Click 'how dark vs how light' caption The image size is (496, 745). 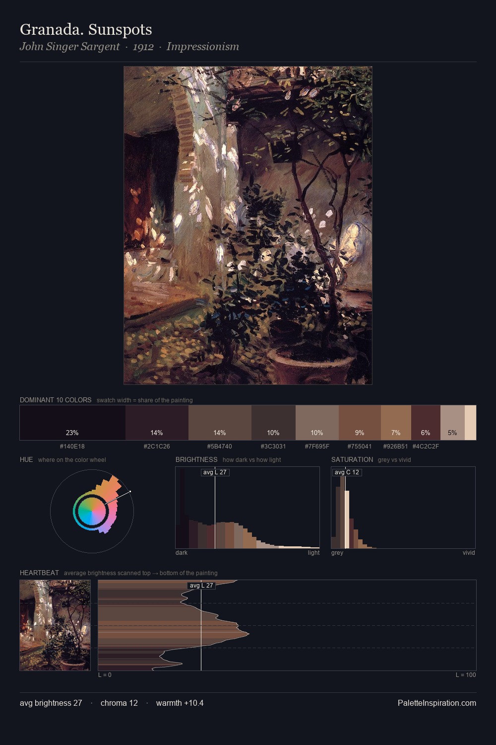(252, 460)
